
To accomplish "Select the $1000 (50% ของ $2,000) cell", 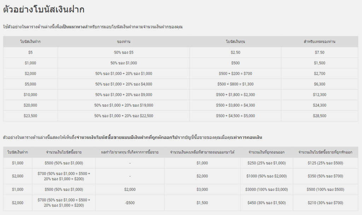I will 267,176.
